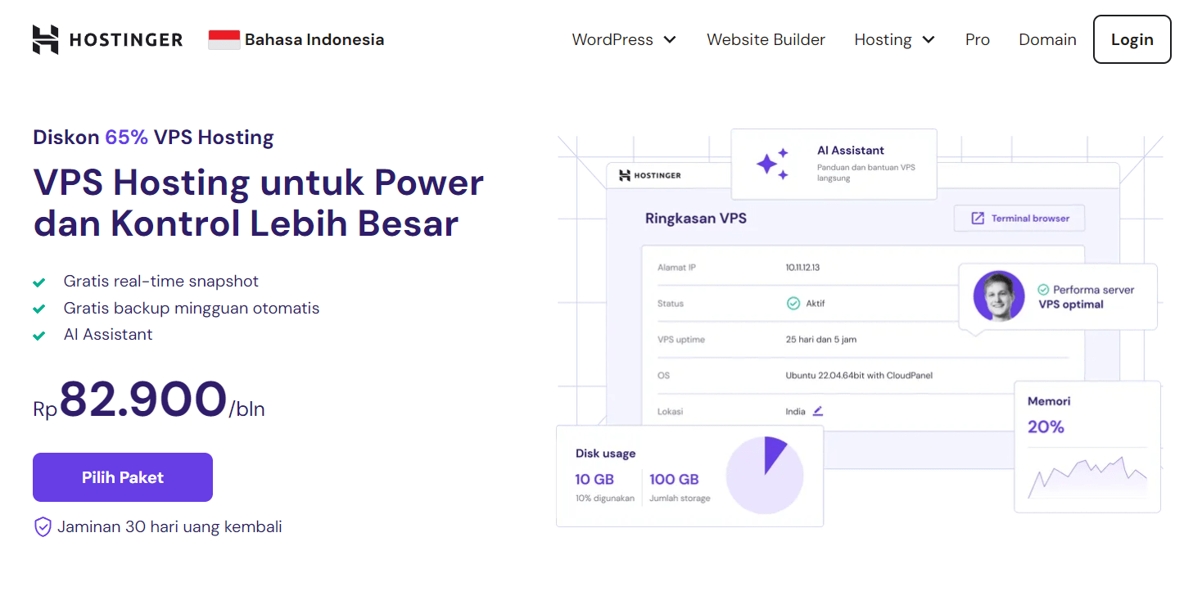Click the support agent avatar photo
The height and width of the screenshot is (596, 1202).
[x=999, y=296]
